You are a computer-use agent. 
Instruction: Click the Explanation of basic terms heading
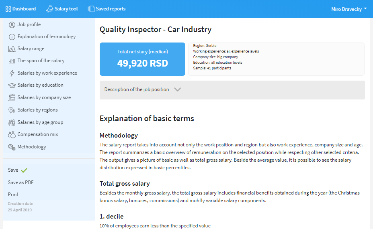(147, 118)
